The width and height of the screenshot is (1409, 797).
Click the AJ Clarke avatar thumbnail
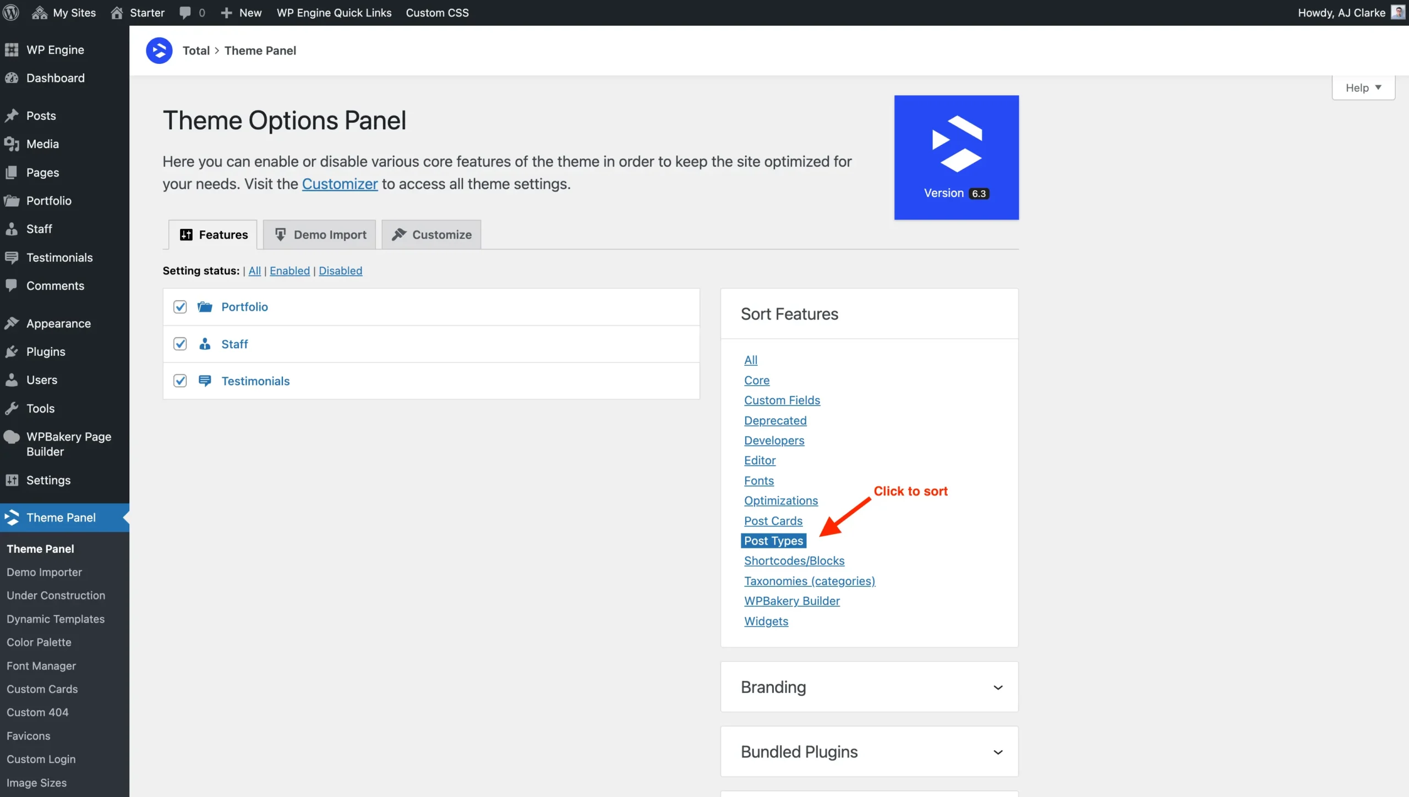[1398, 12]
